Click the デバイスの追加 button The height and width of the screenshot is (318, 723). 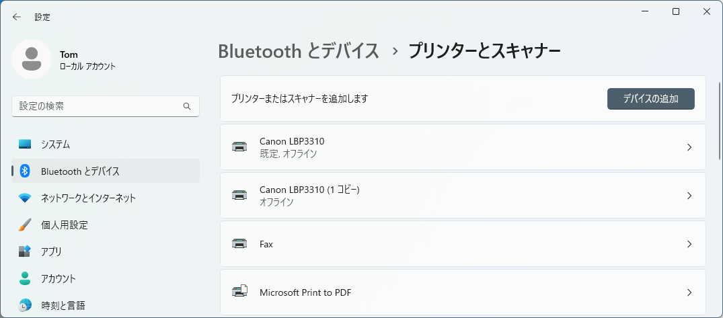(x=650, y=99)
